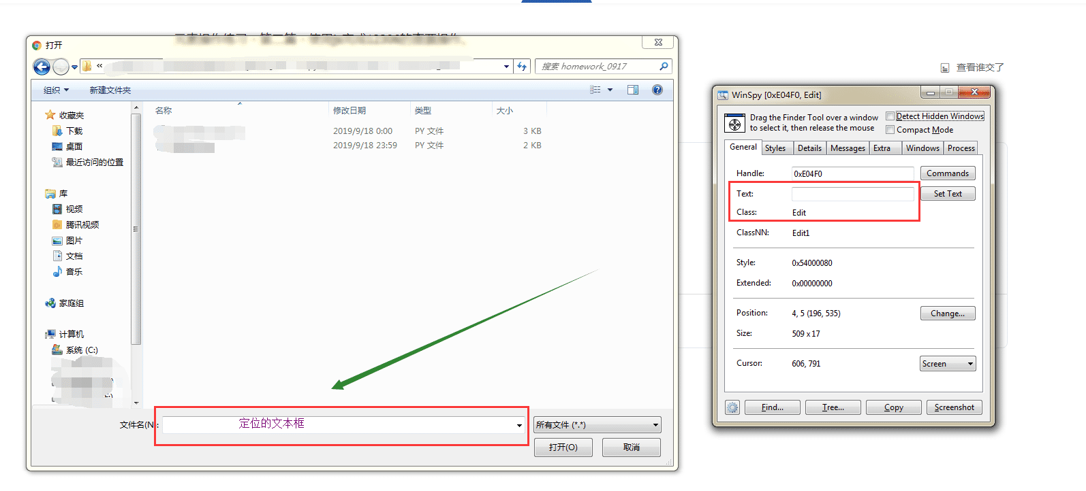Click the 取消 button
The width and height of the screenshot is (1086, 491).
pyautogui.click(x=631, y=447)
